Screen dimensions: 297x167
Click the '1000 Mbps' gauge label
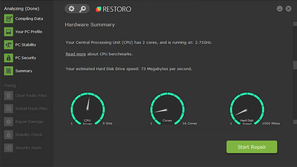point(271,124)
